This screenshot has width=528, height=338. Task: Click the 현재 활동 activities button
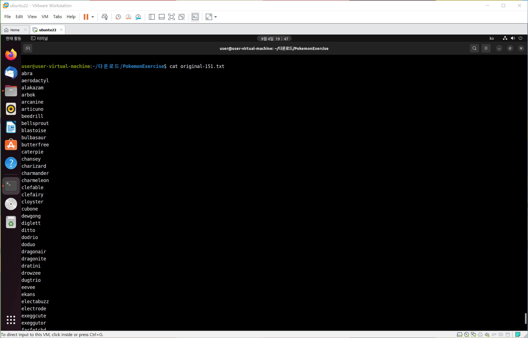[13, 38]
